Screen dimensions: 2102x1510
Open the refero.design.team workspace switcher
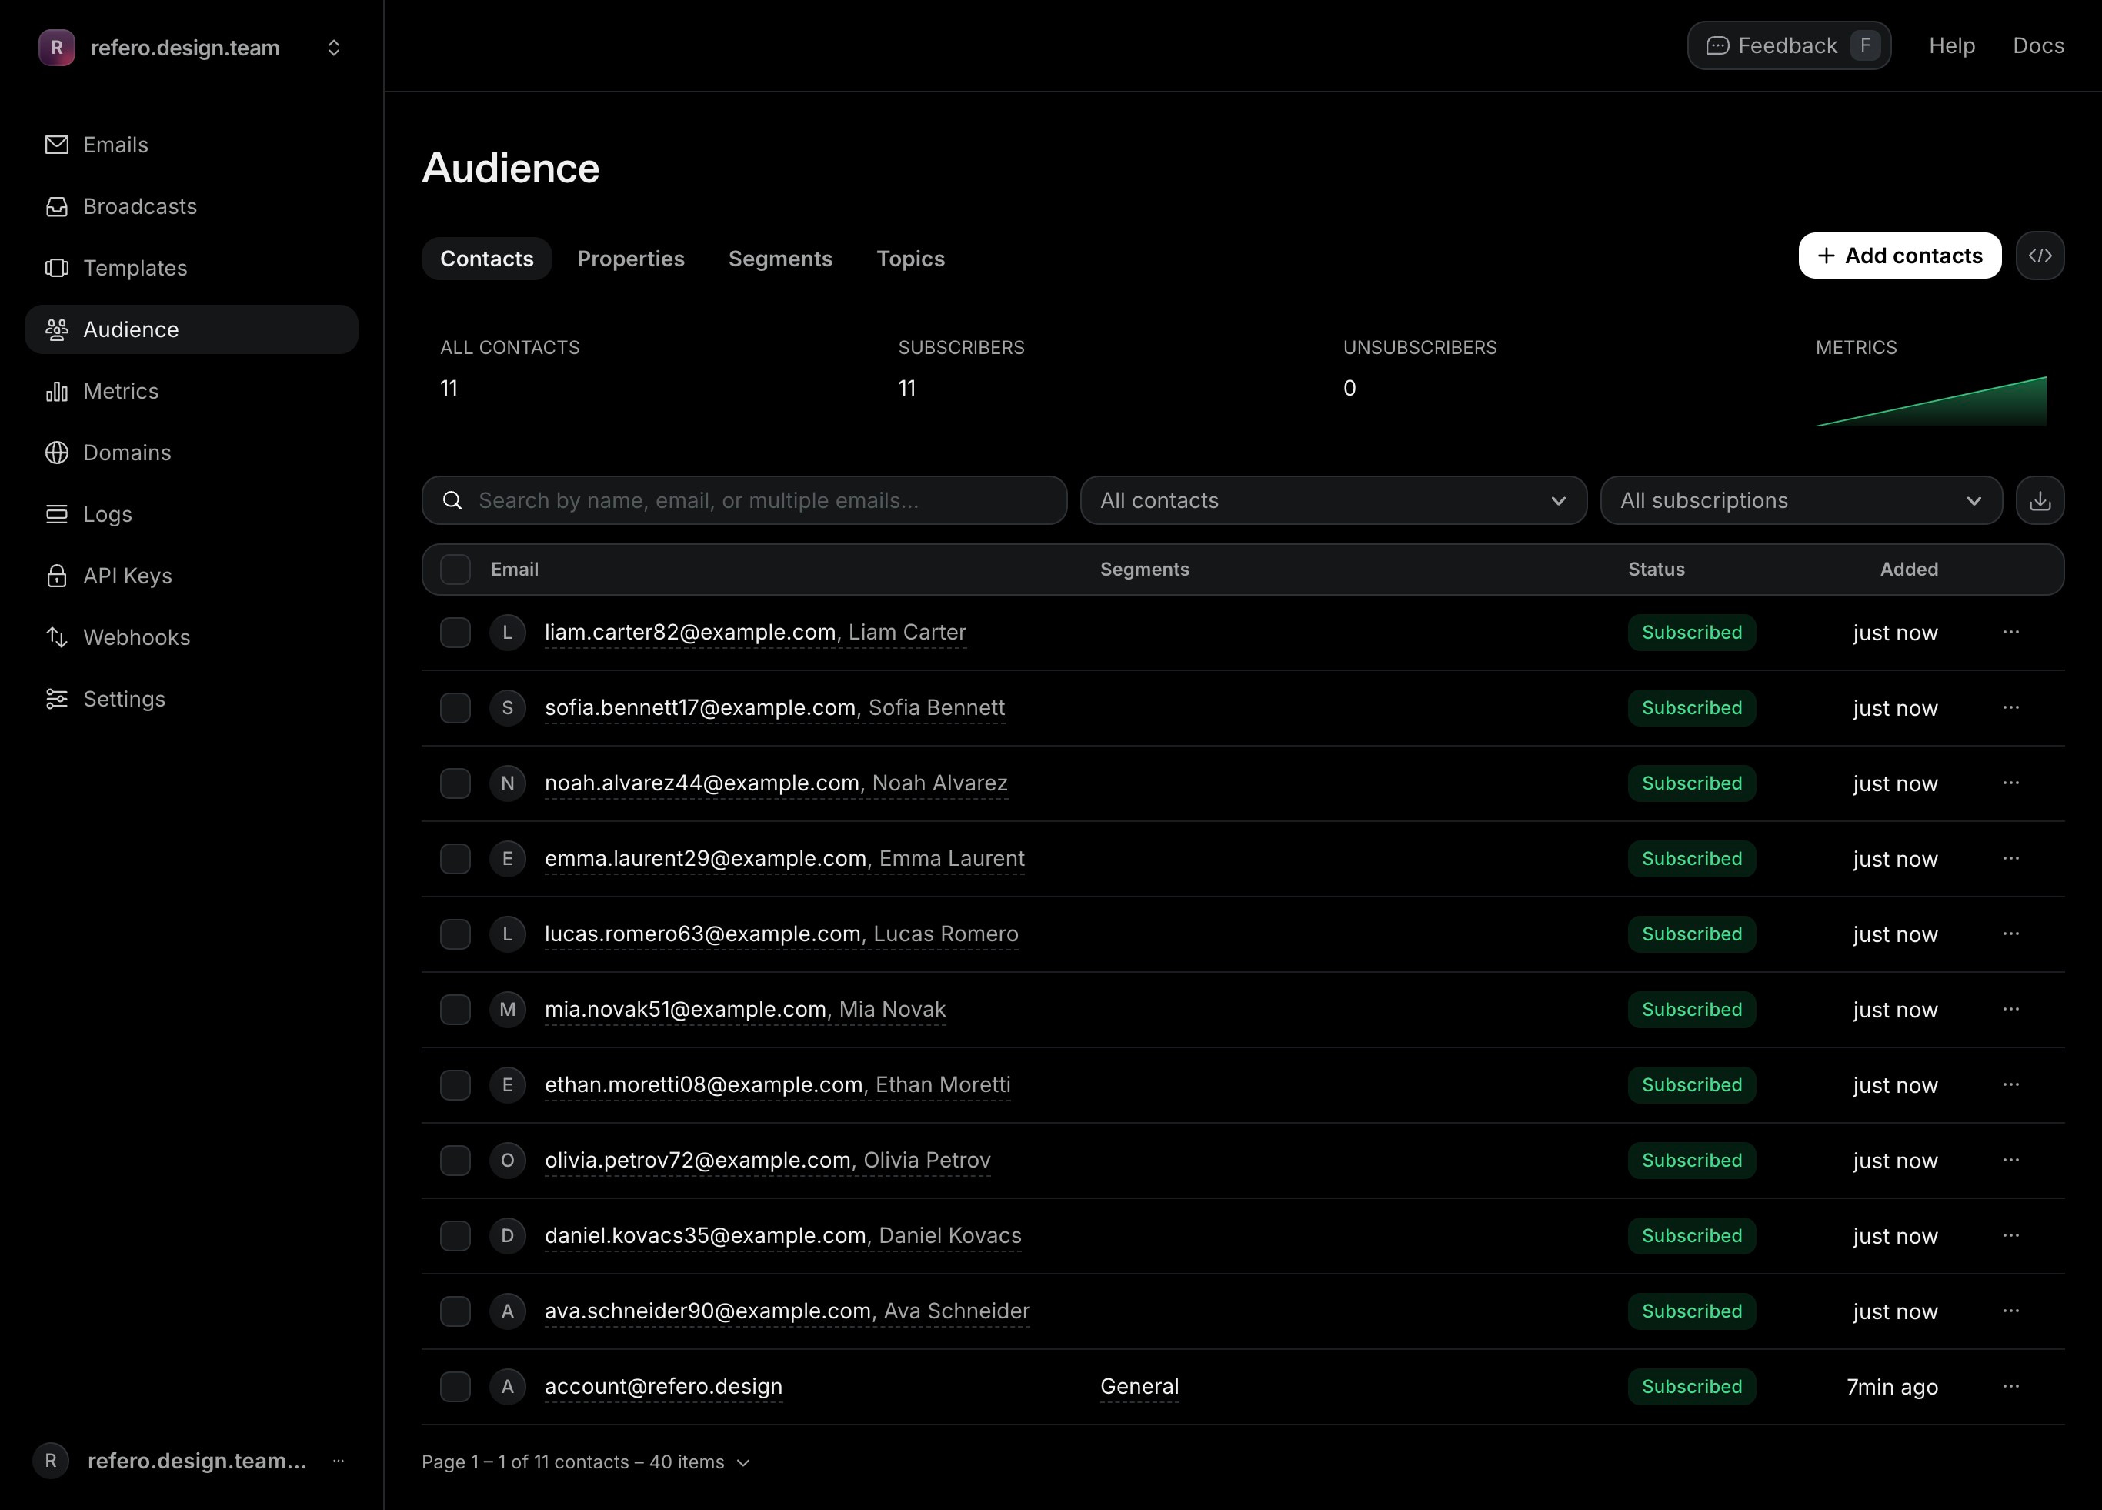tap(191, 47)
